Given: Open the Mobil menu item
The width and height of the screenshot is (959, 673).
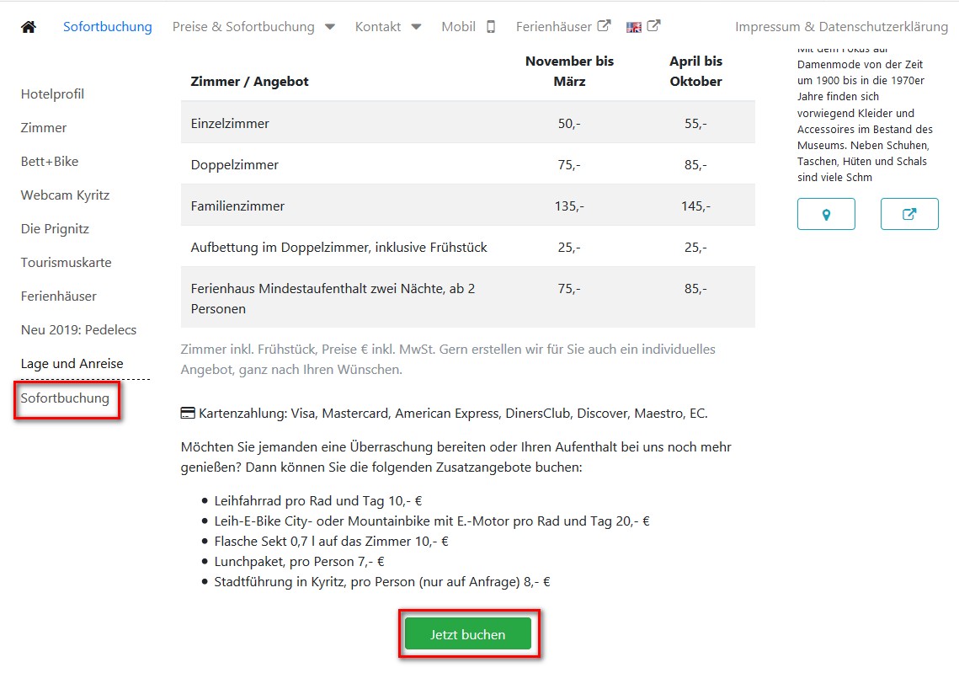Looking at the screenshot, I should 458,26.
